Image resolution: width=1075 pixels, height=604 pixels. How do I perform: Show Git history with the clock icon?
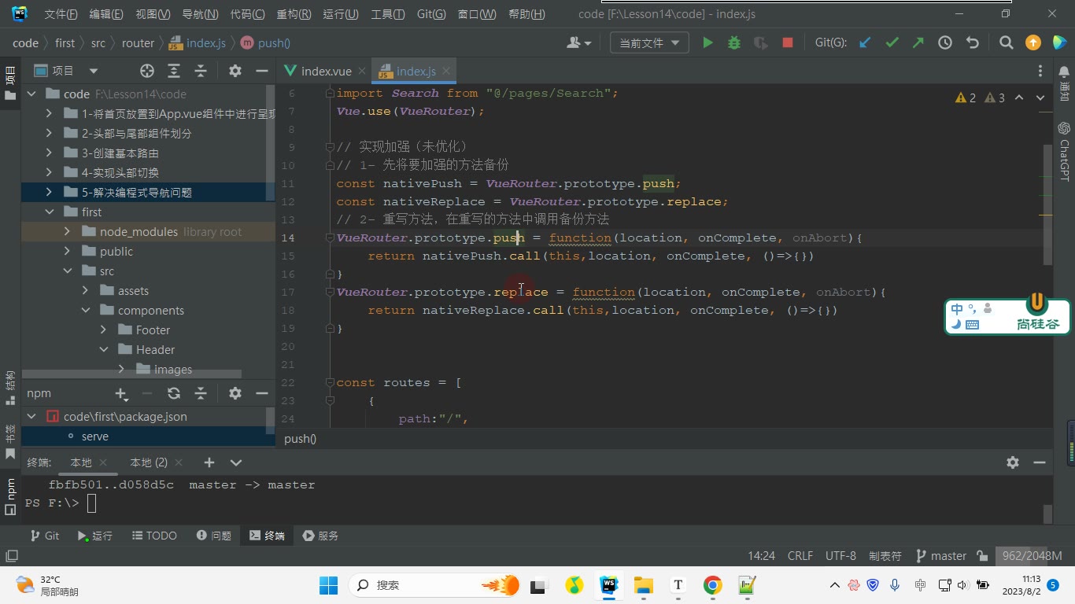click(x=945, y=43)
